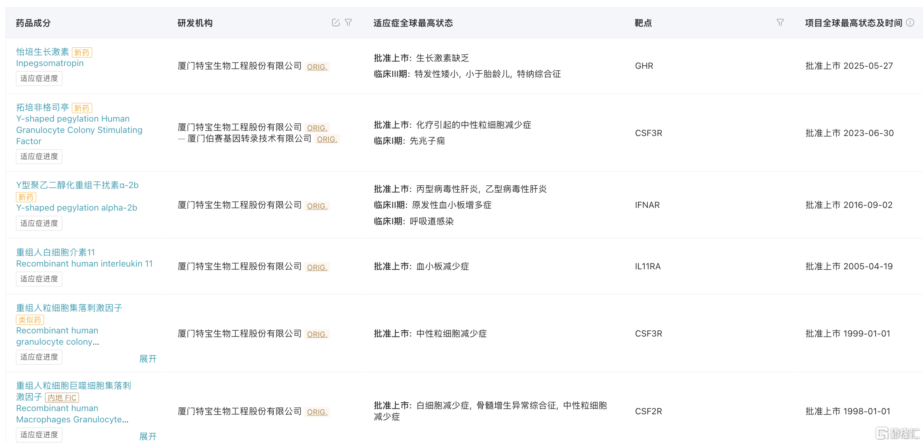Image resolution: width=923 pixels, height=443 pixels.
Task: Open the filter icon in 研发机构 header
Action: point(348,23)
